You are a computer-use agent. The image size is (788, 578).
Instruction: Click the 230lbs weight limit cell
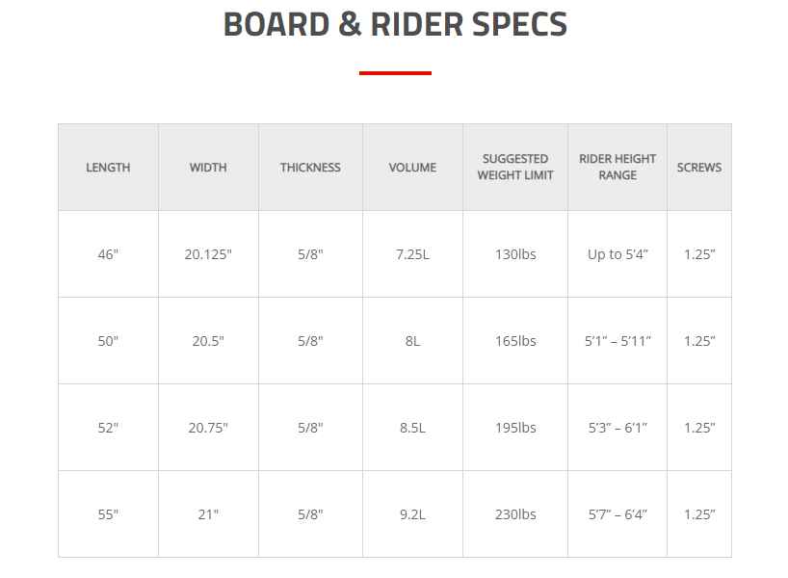coord(515,514)
